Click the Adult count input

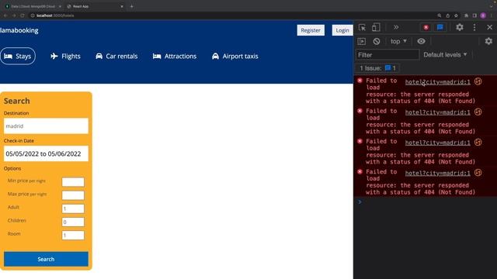(73, 208)
